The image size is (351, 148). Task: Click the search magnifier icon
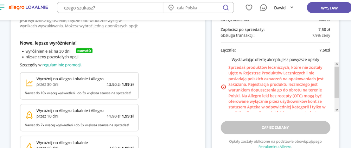tap(226, 8)
